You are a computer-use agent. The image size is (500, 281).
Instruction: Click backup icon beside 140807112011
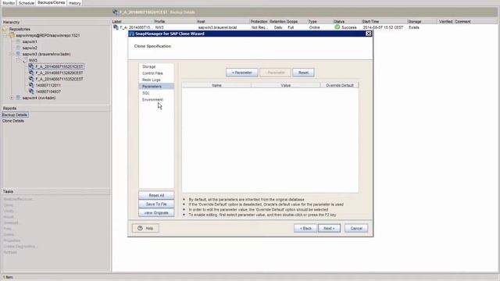click(31, 85)
